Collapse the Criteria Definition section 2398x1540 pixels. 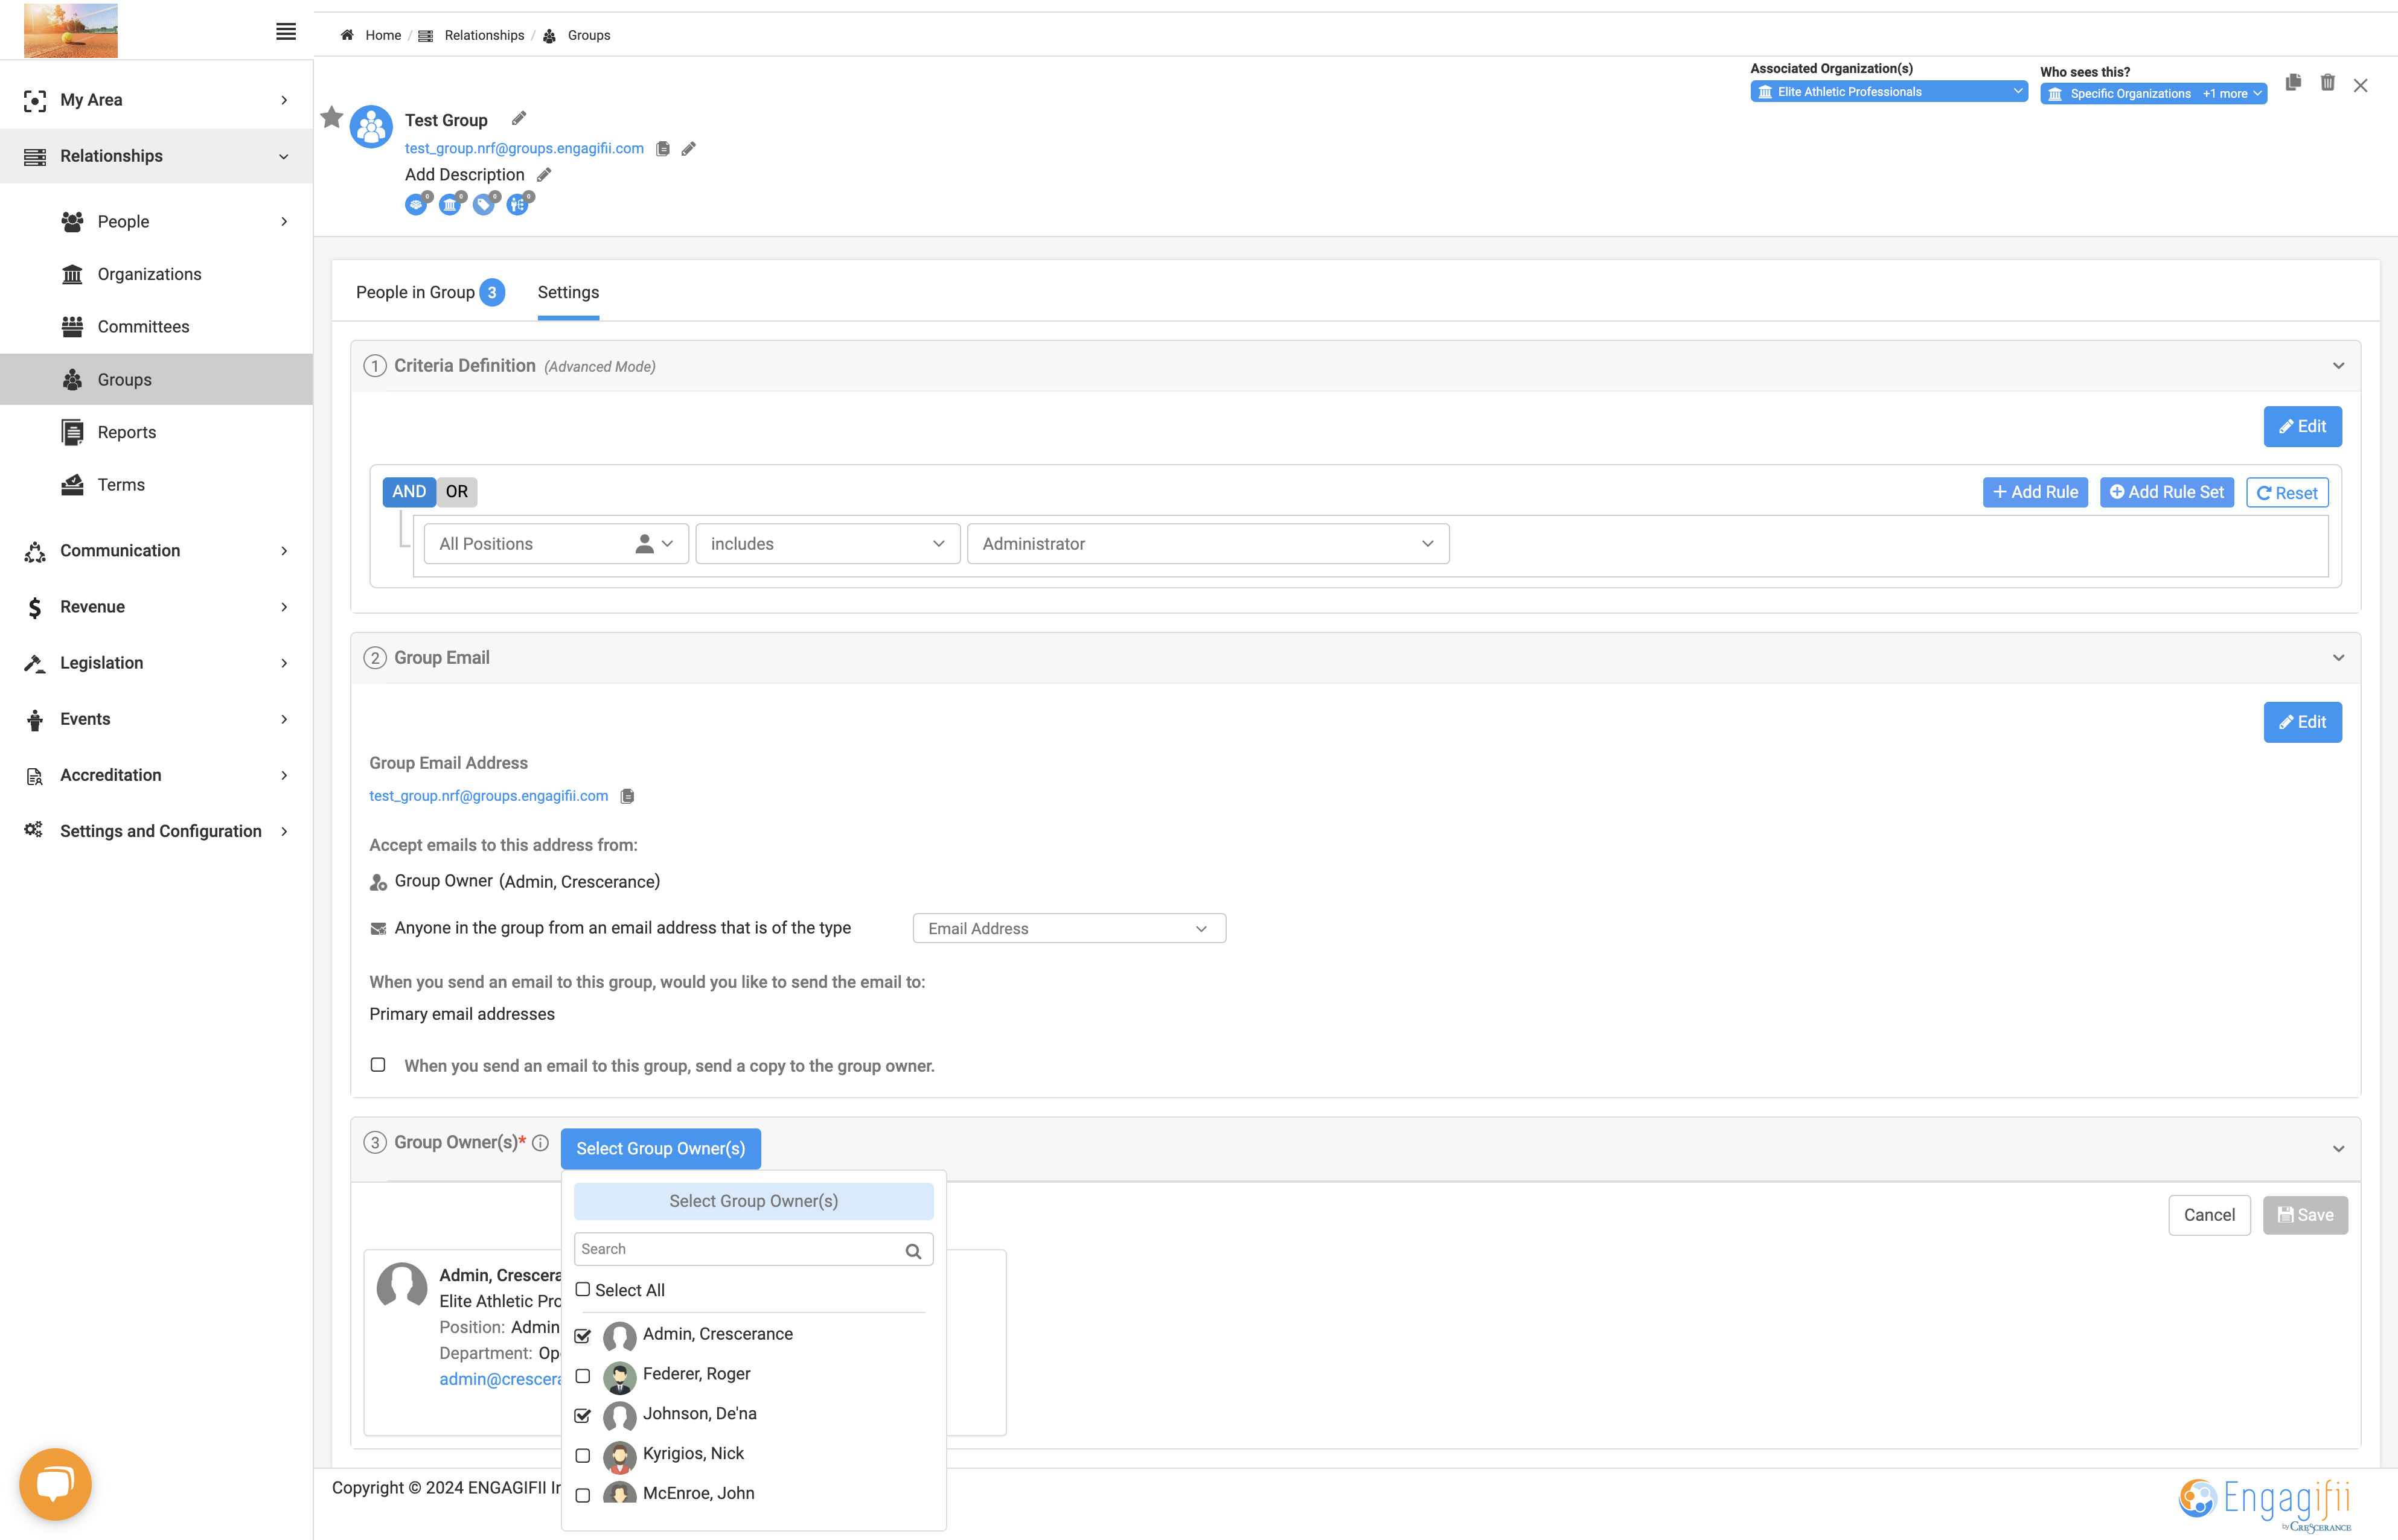(x=2338, y=366)
